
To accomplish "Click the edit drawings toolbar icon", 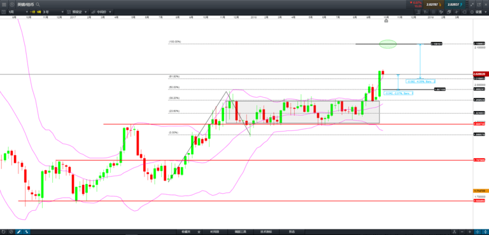I will 441,12.
